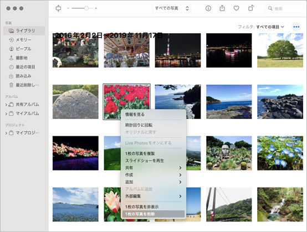The image size is (307, 232).
Task: Mark photo as favorite with heart icon
Action: [x=236, y=8]
